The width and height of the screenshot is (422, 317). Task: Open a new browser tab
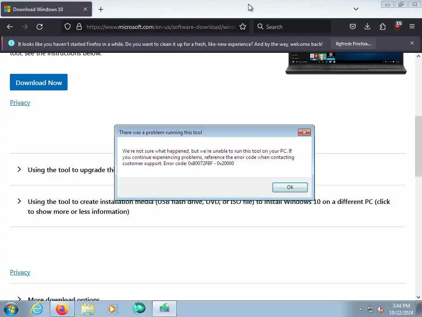101,9
